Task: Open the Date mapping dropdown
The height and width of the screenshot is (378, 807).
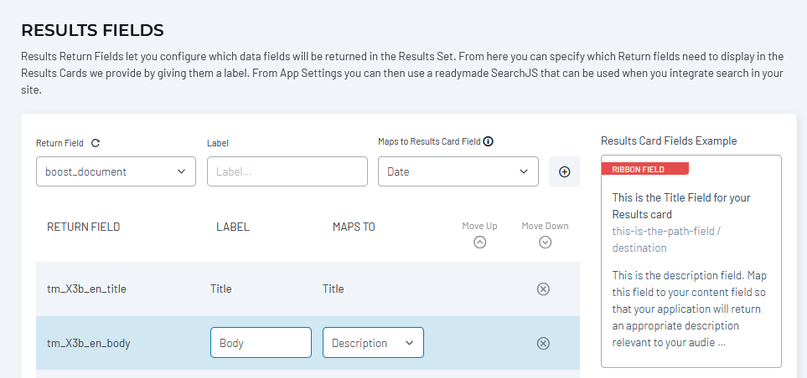Action: point(458,171)
